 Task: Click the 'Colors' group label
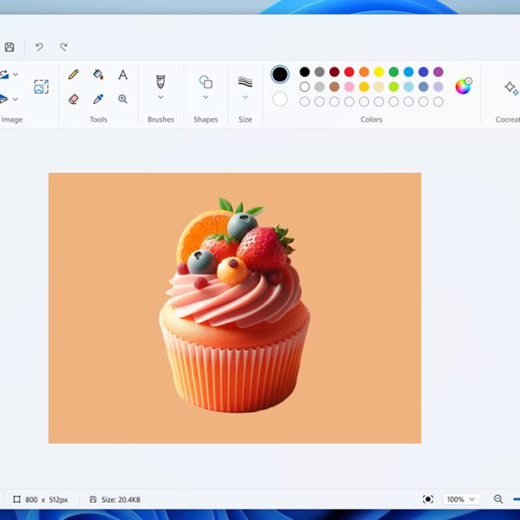click(371, 120)
